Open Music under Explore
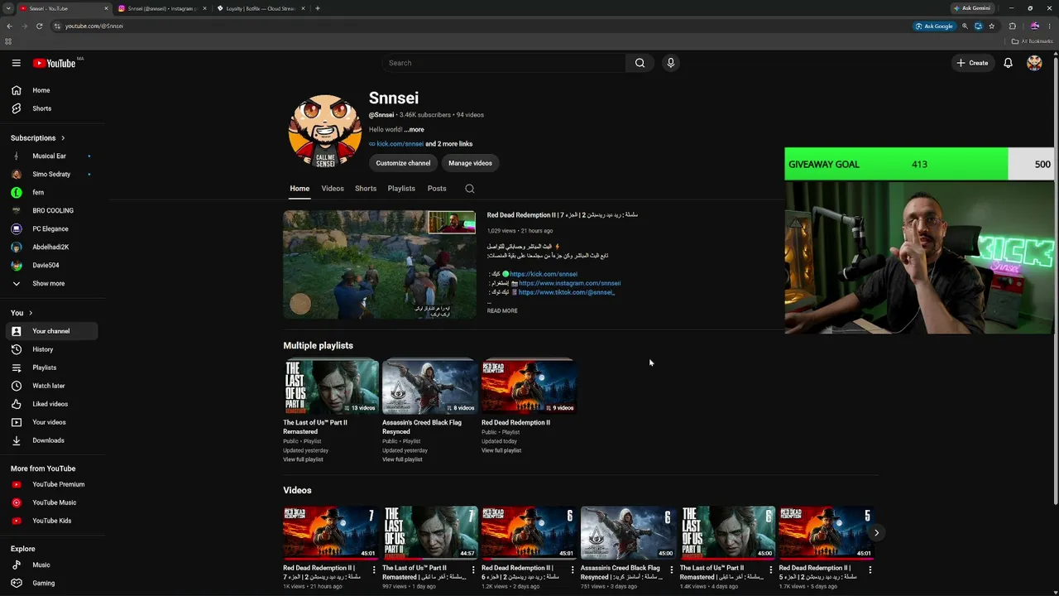The height and width of the screenshot is (596, 1059). pyautogui.click(x=51, y=565)
